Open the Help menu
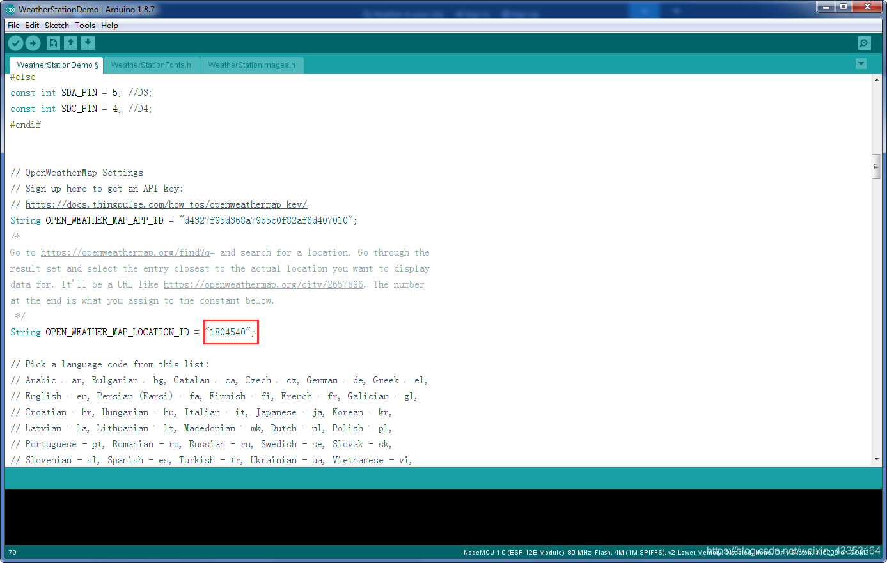Screen dimensions: 887x563 click(109, 26)
